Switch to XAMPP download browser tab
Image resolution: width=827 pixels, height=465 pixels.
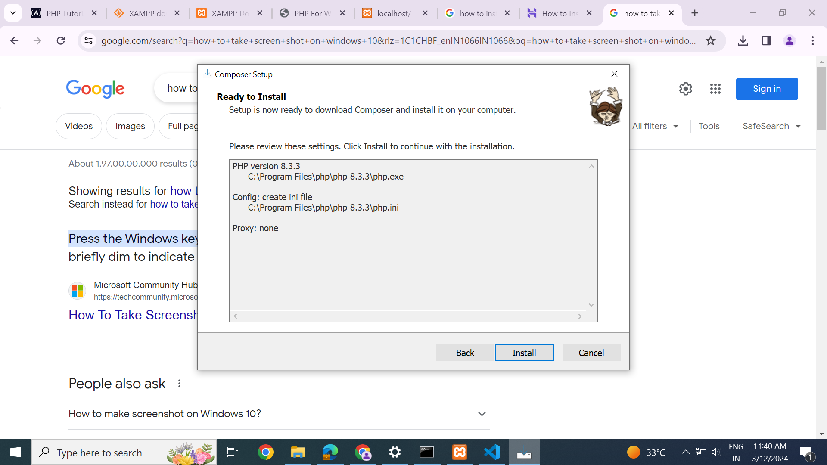(x=146, y=13)
